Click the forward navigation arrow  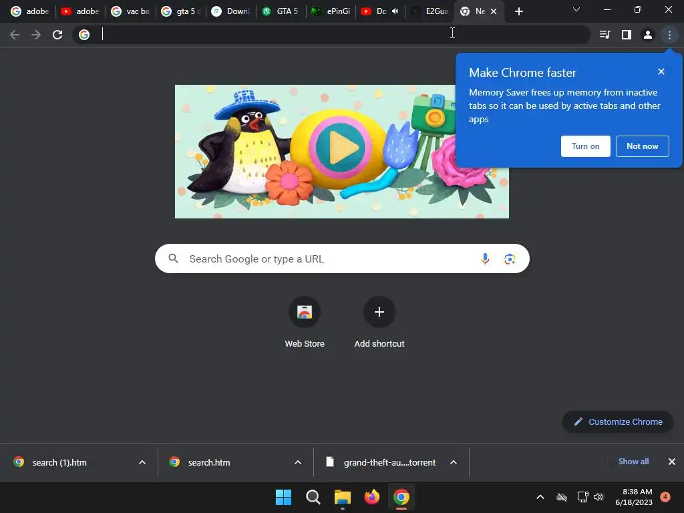pos(36,35)
